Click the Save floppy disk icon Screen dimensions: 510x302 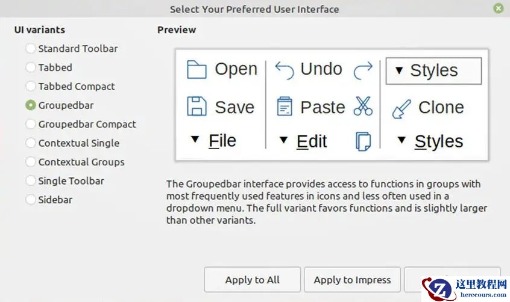pos(197,106)
